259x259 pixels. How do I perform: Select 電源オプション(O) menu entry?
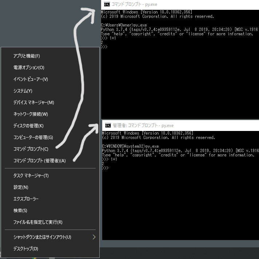50,68
